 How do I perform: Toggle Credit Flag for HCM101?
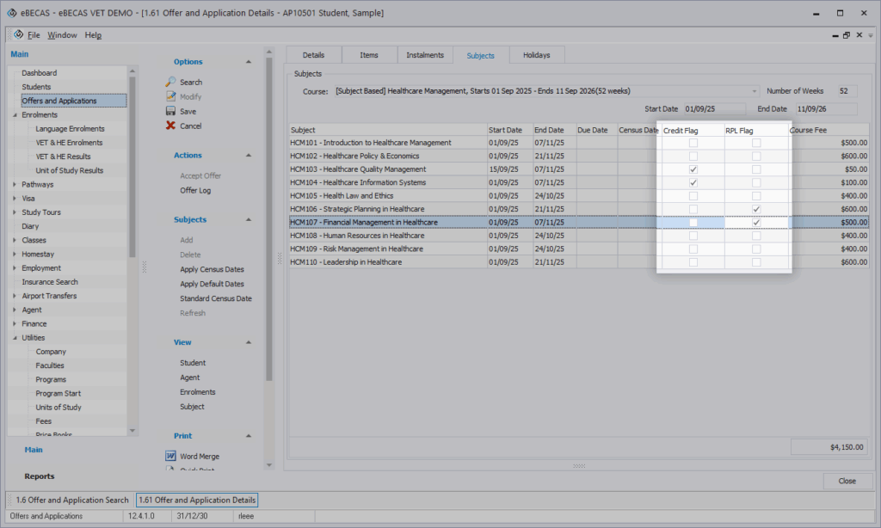coord(693,143)
